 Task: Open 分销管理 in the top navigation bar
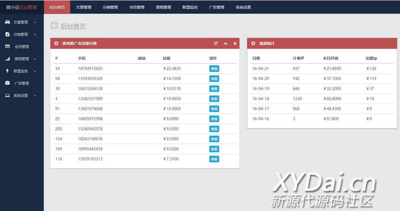tap(110, 7)
